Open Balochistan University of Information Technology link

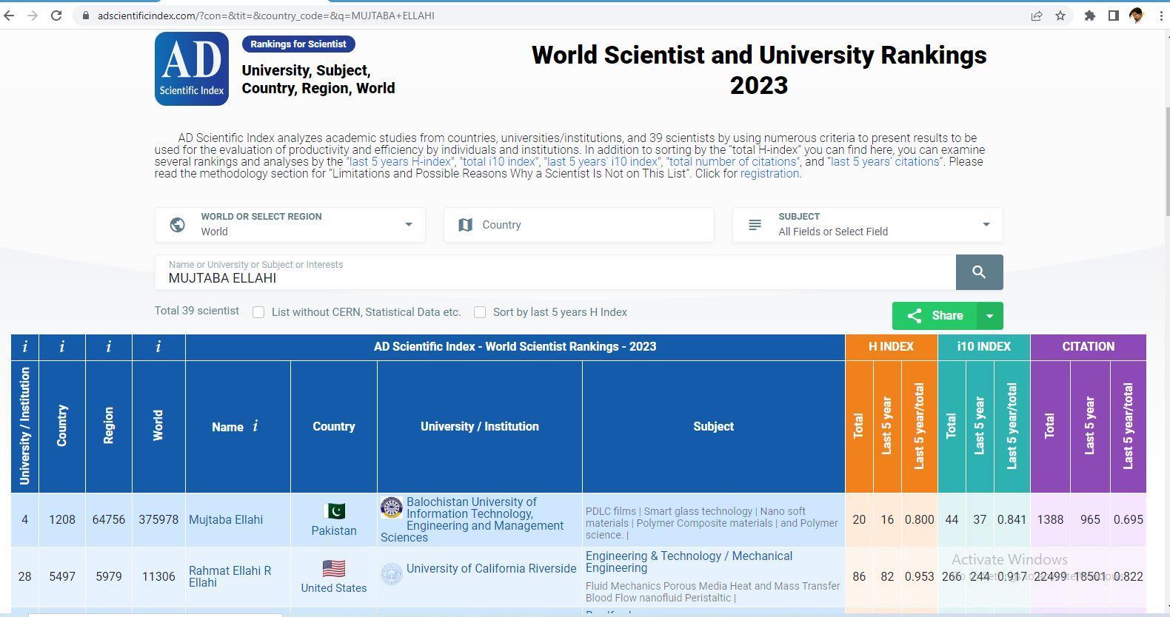472,520
